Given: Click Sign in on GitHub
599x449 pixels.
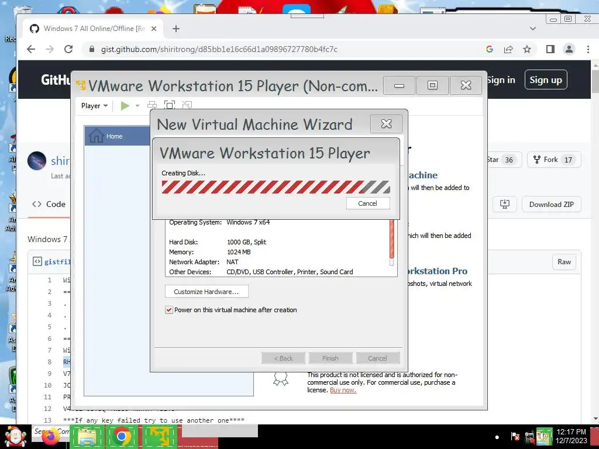Looking at the screenshot, I should point(501,80).
